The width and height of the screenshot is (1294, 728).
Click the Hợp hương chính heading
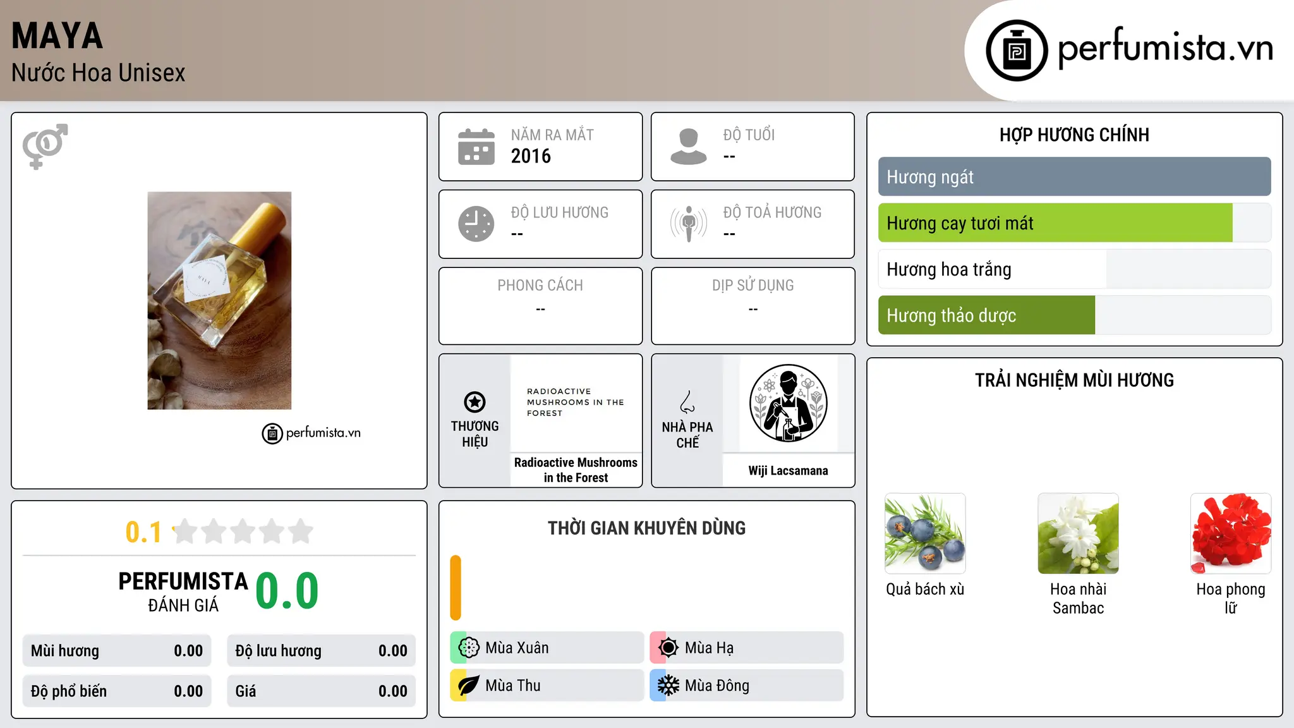point(1074,135)
